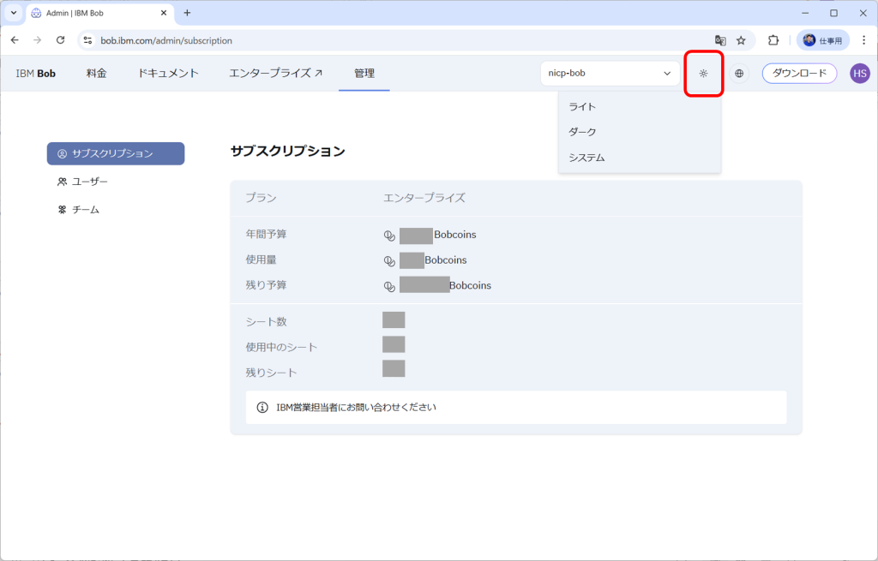Click the ダウンロード button
The height and width of the screenshot is (561, 878).
tap(799, 74)
